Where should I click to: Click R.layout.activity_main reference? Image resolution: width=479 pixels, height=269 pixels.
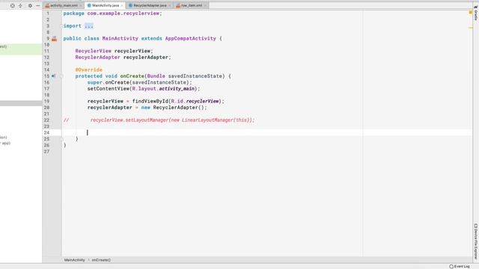point(163,89)
